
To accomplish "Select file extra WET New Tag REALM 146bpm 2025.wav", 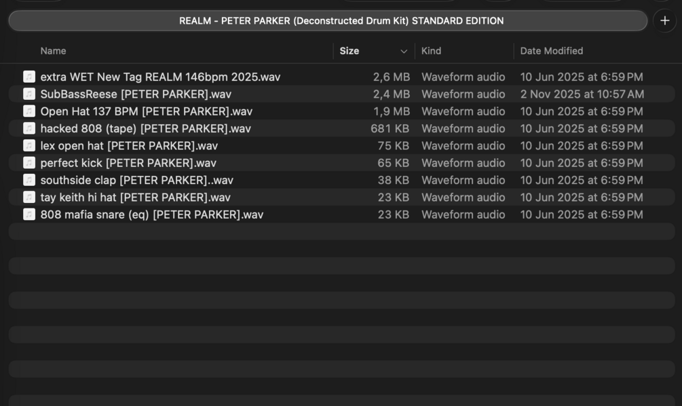I will click(161, 77).
